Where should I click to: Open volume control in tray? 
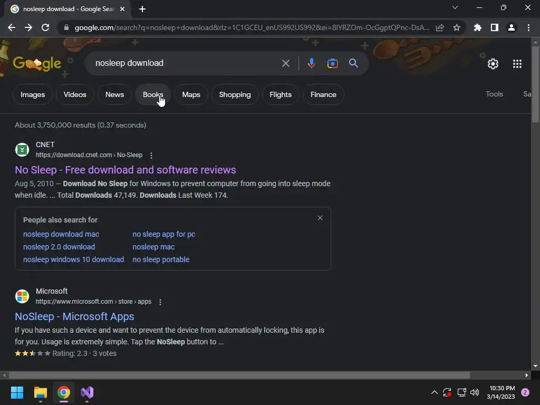475,392
